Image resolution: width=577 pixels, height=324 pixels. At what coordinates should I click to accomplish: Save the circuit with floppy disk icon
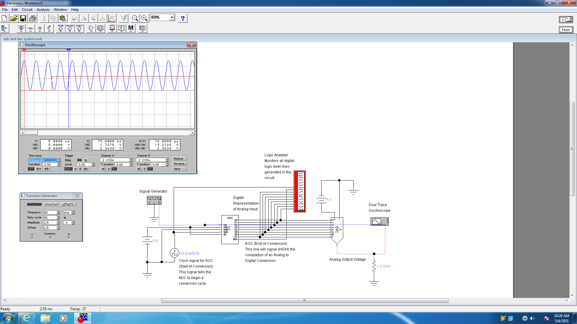23,18
